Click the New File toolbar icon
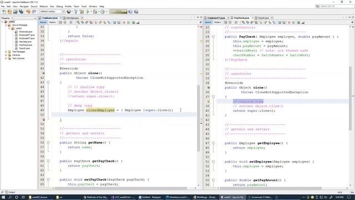The width and height of the screenshot is (355, 200). [4, 12]
